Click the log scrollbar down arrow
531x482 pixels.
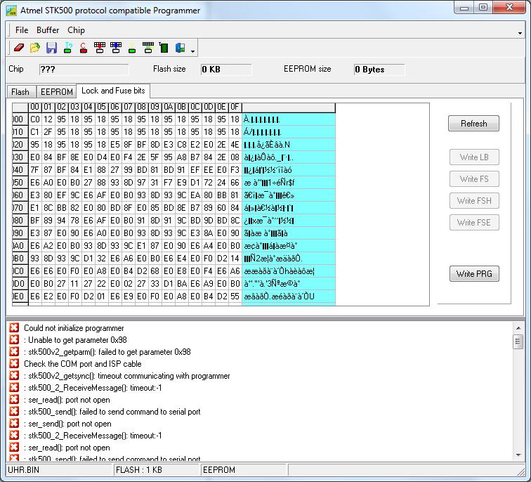pos(518,455)
